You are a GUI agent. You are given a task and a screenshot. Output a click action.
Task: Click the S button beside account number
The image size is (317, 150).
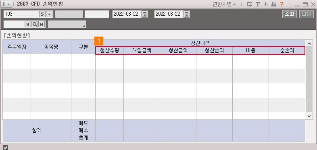point(42,14)
